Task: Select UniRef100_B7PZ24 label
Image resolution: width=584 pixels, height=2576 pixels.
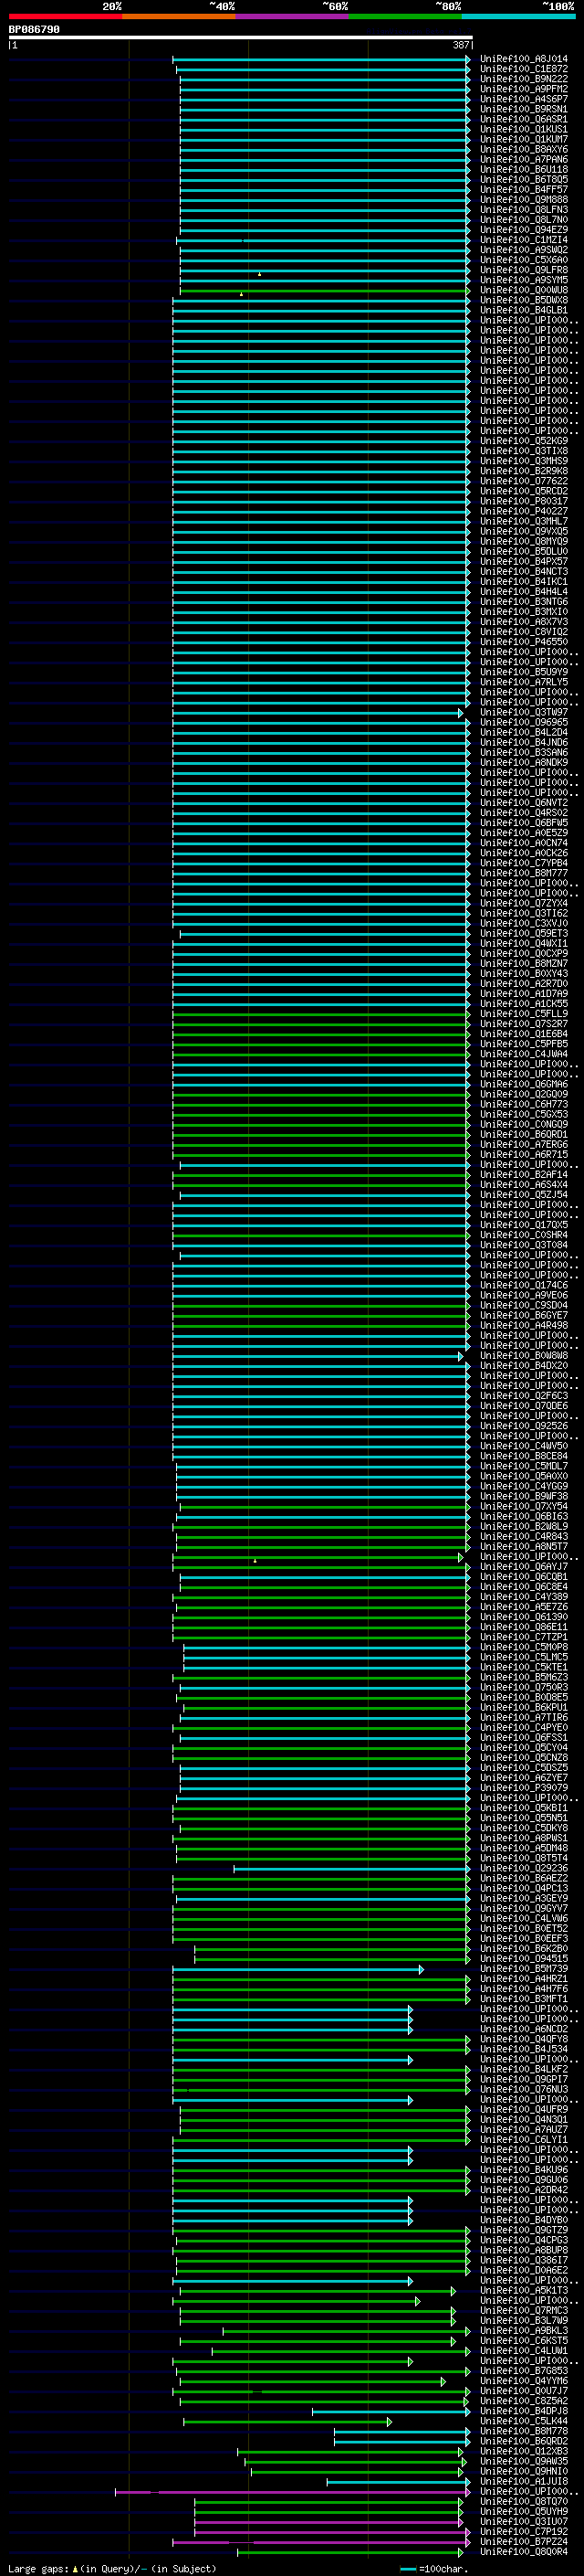Action: [524, 2541]
